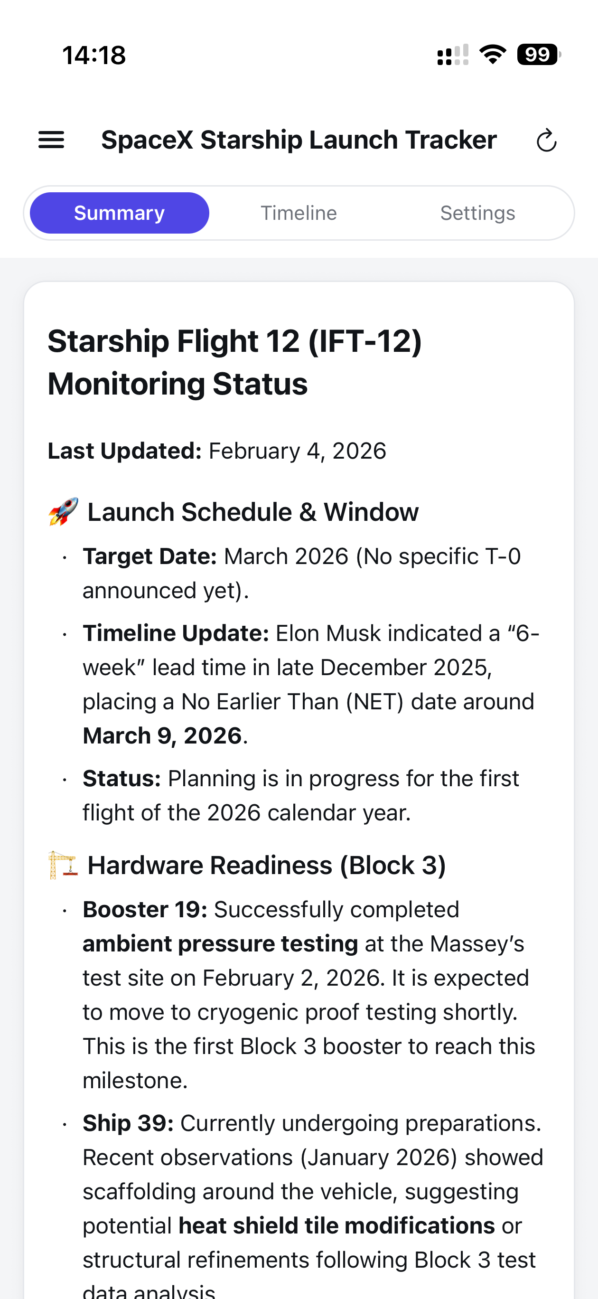Open the hamburger navigation menu
Screen dimensions: 598x1299
coord(51,140)
